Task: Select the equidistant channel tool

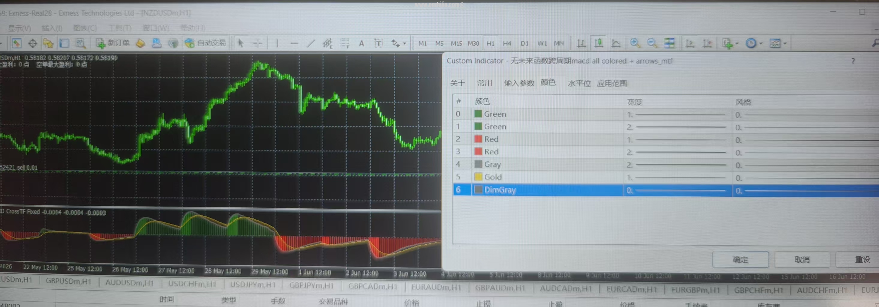Action: tap(328, 43)
